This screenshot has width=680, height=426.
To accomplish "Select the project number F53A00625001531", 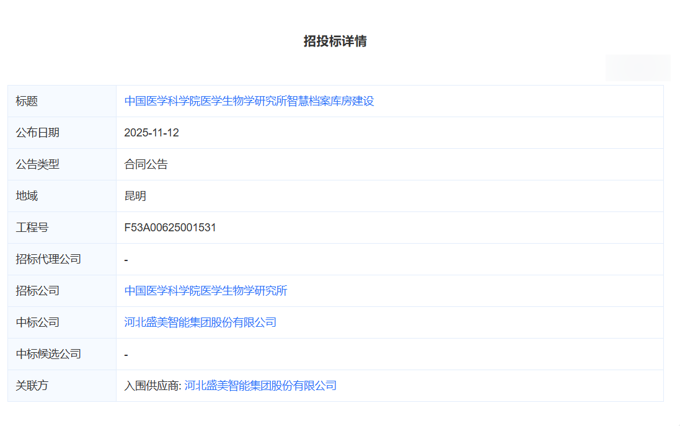I will (x=170, y=227).
